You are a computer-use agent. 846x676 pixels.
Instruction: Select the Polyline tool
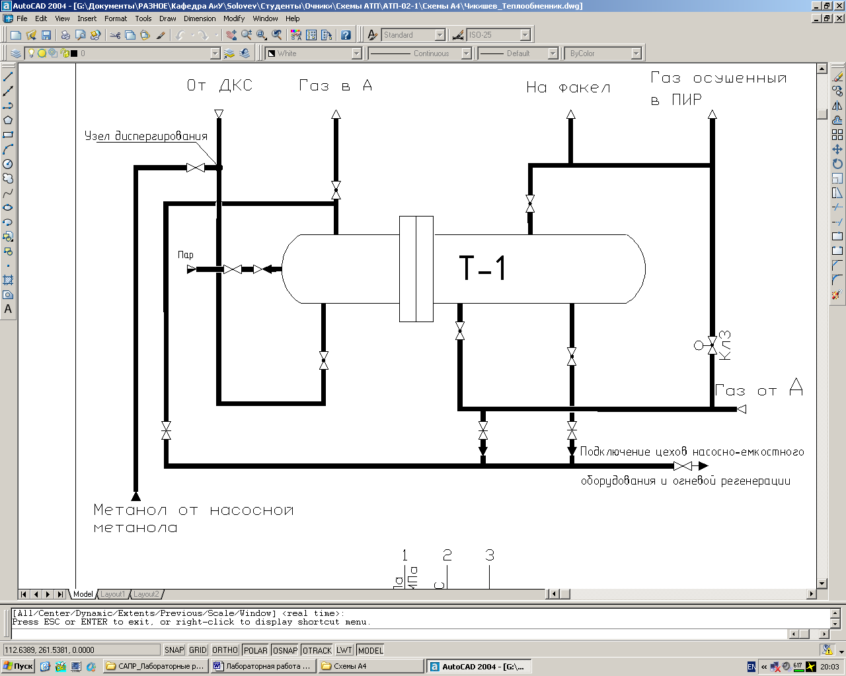coord(8,106)
